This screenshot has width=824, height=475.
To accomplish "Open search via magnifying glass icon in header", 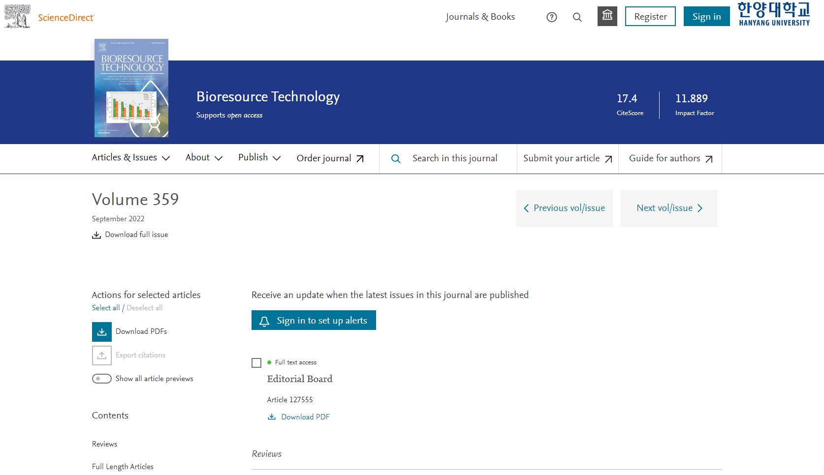I will point(577,17).
